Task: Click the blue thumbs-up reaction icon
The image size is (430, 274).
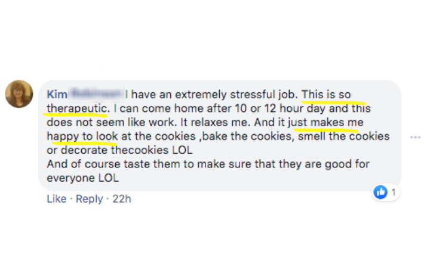Action: click(x=380, y=192)
